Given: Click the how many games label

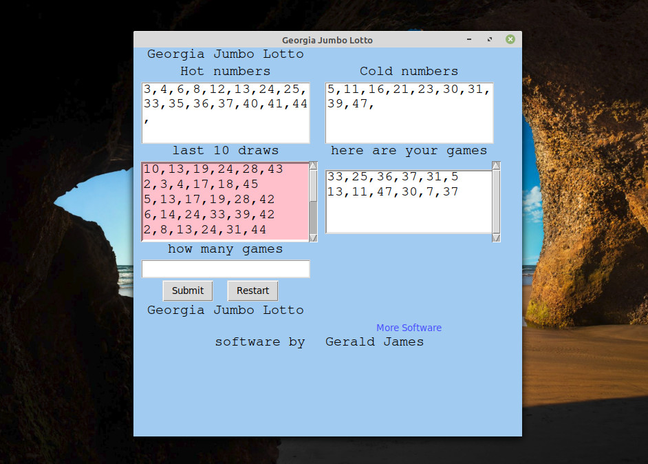Looking at the screenshot, I should (225, 249).
